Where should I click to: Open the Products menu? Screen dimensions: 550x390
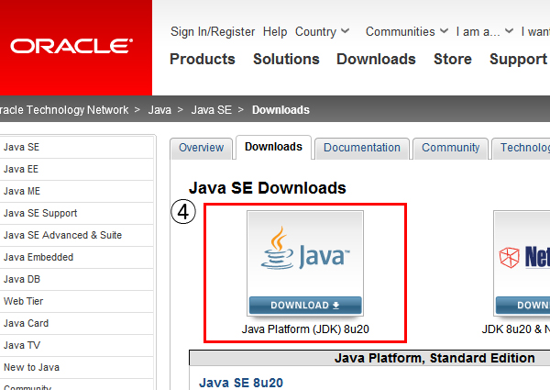click(203, 59)
